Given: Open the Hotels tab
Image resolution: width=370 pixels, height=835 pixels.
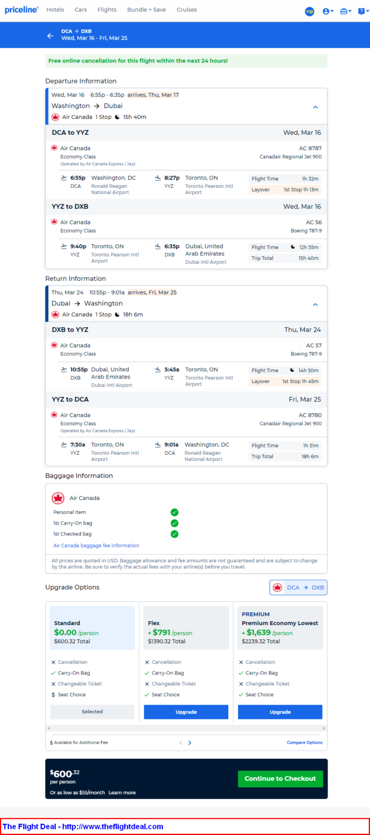Looking at the screenshot, I should tap(55, 10).
